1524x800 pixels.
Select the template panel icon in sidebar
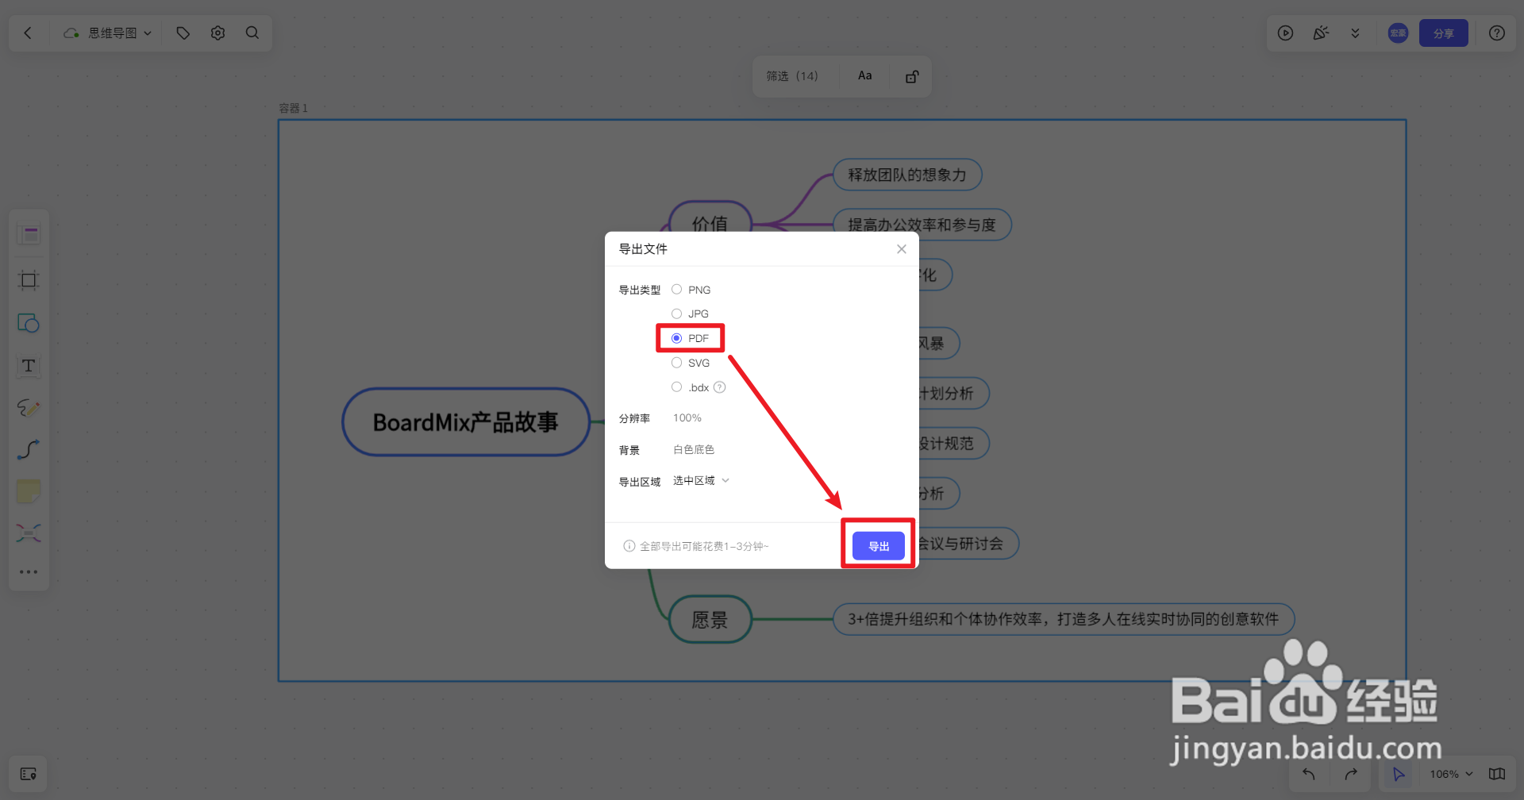(x=29, y=234)
